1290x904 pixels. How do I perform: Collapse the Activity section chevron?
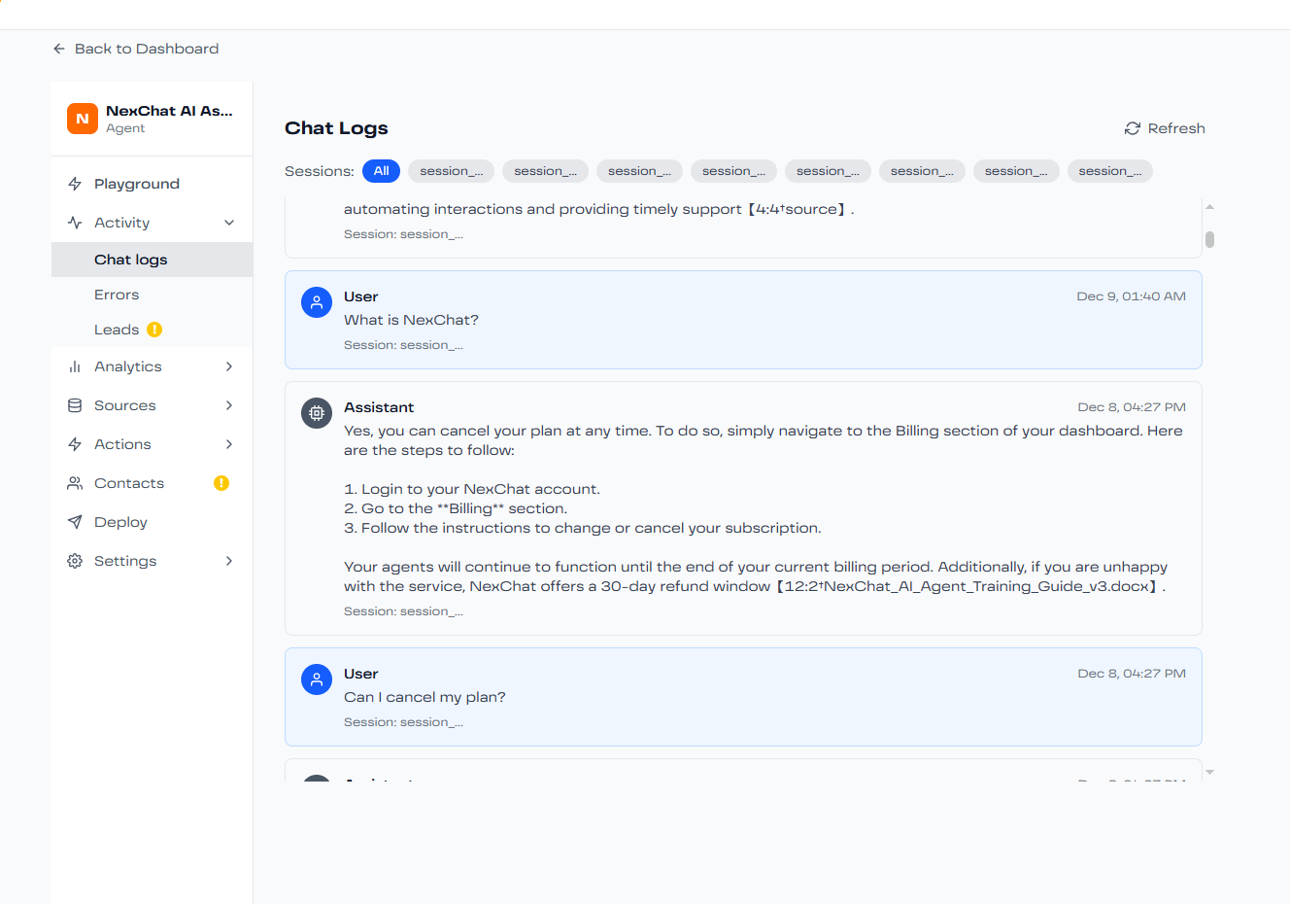tap(229, 223)
